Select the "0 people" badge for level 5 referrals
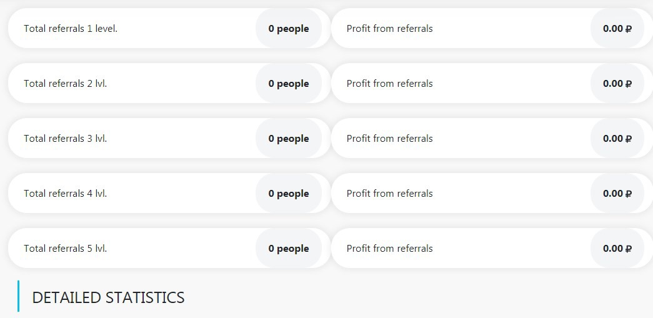Viewport: 653px width, 318px height. tap(289, 249)
